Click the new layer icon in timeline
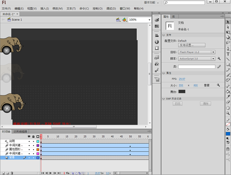The image size is (231, 175). pos(3,173)
